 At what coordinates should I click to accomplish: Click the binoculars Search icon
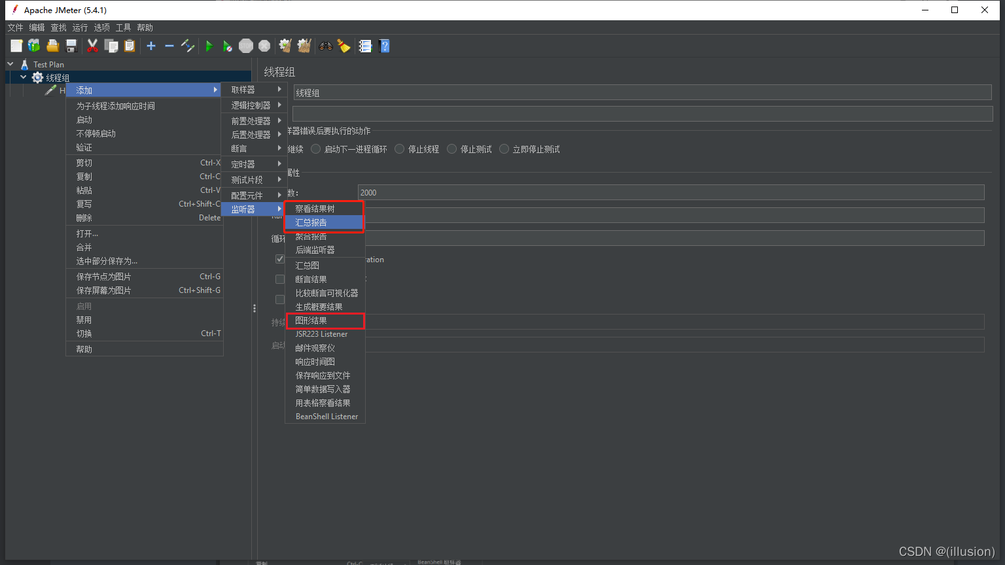(325, 46)
